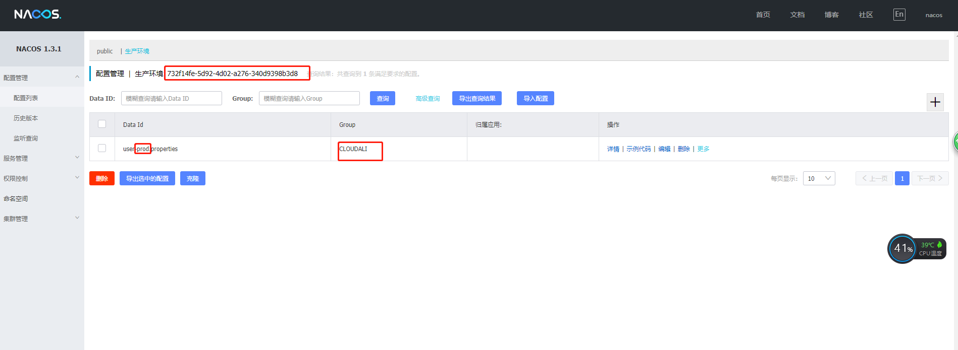Click the blue 查询 button

(383, 98)
